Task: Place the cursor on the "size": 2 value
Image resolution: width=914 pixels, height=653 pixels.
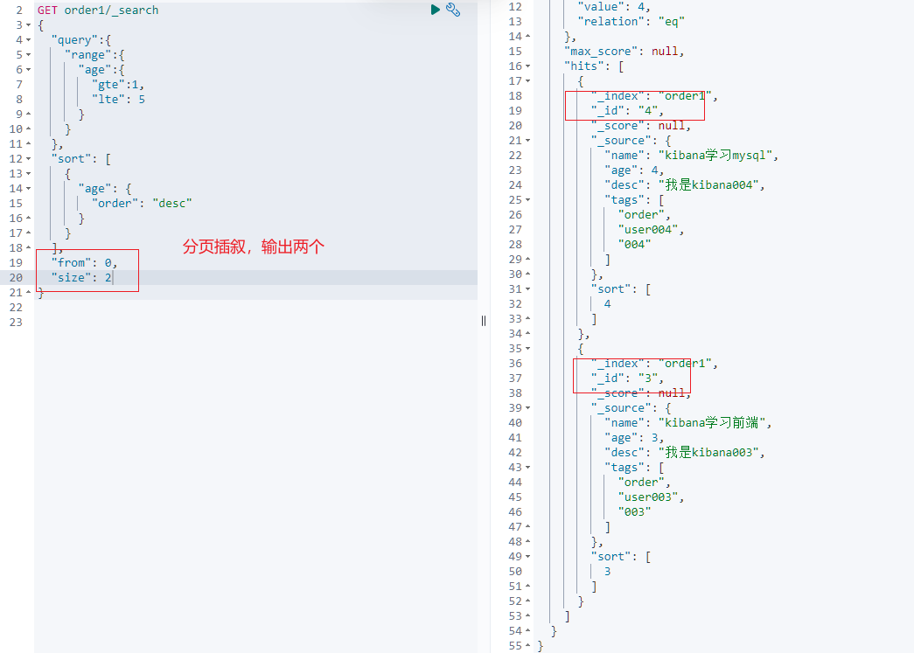Action: tap(108, 276)
